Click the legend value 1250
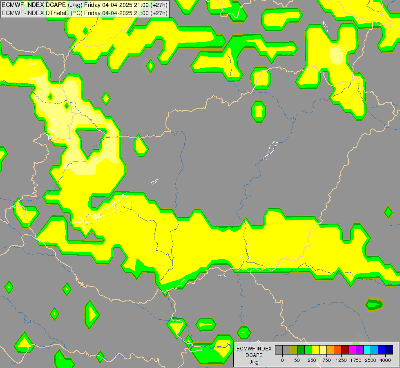This screenshot has width=400, height=368. point(341,360)
